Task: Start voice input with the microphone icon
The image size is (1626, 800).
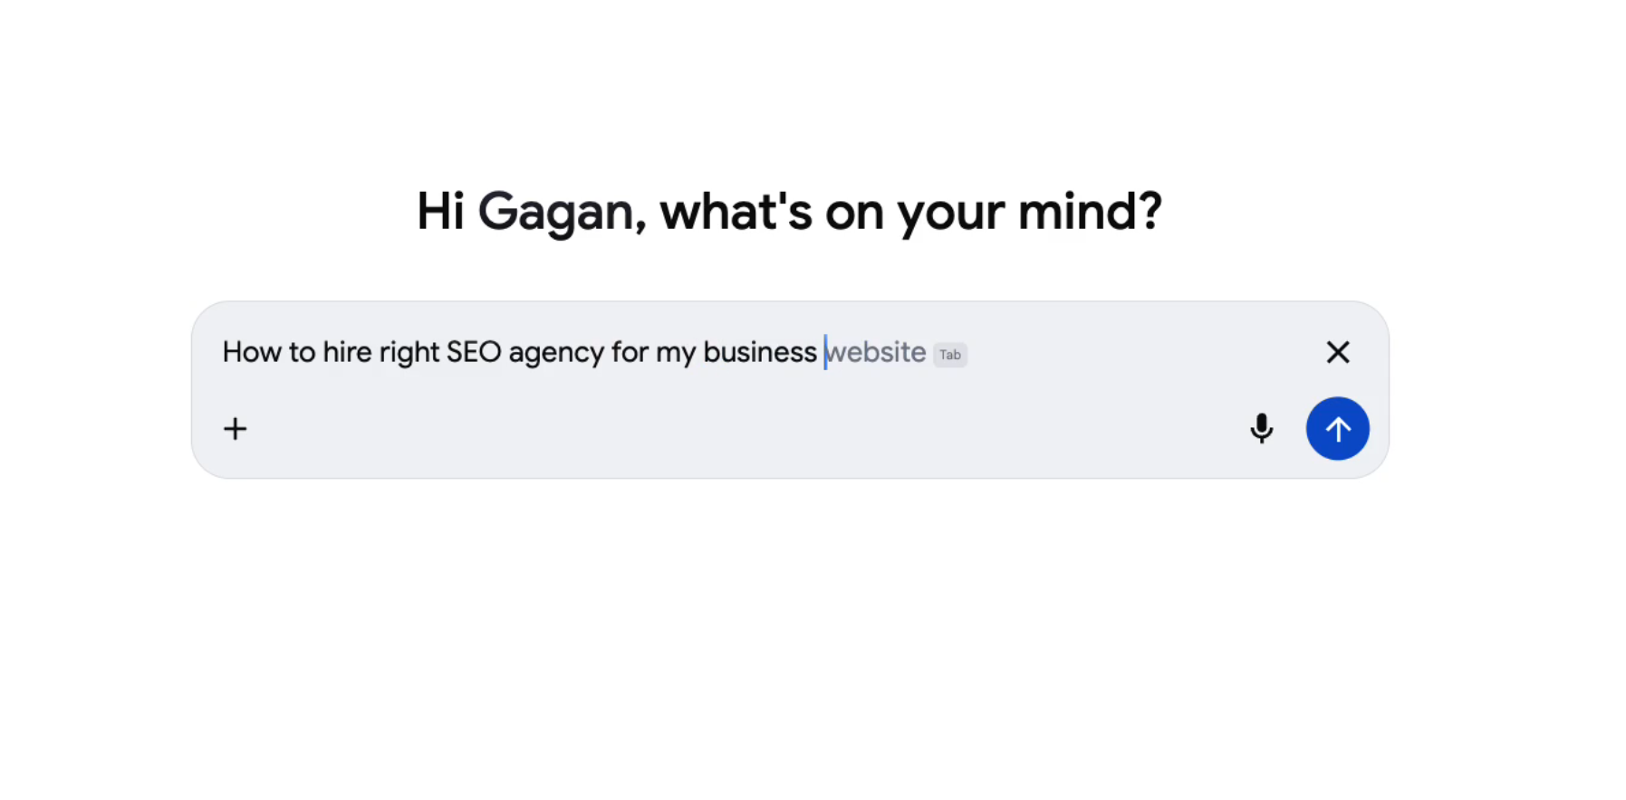Action: (1261, 429)
